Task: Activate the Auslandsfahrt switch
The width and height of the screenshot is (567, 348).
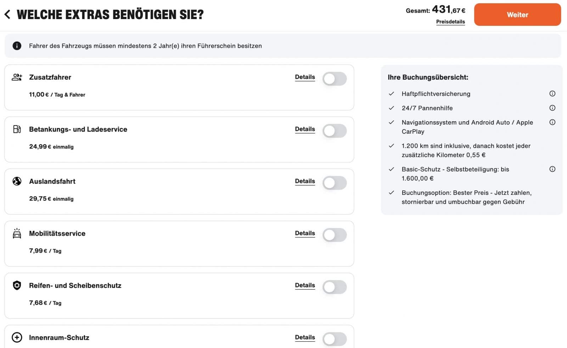Action: [335, 182]
